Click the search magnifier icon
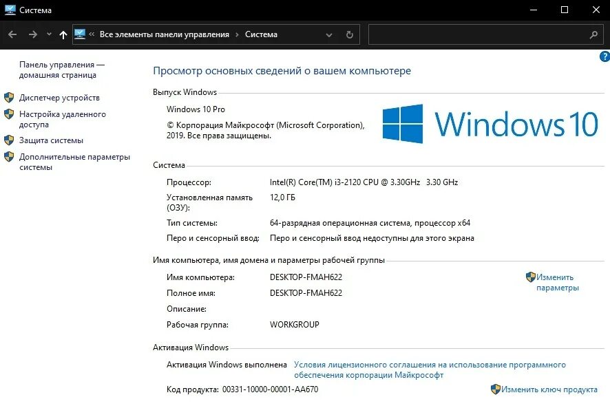Screen dimensions: 610x417 pyautogui.click(x=593, y=34)
